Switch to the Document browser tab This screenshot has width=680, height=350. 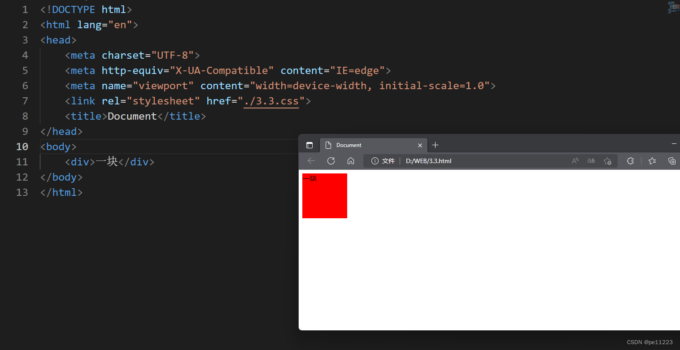point(374,145)
